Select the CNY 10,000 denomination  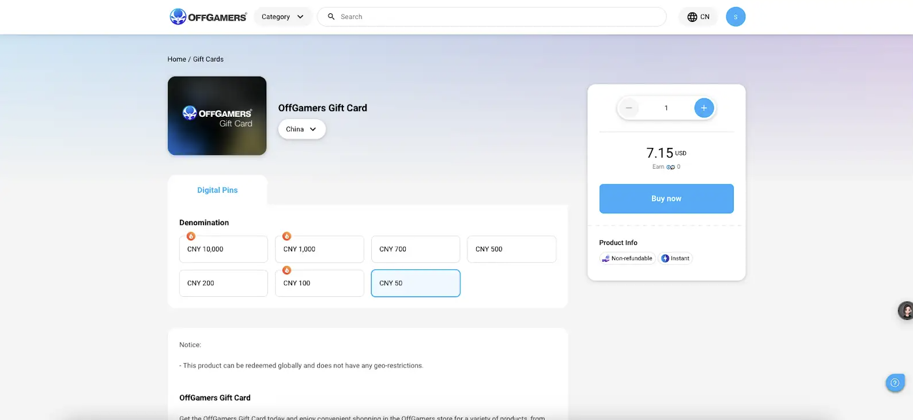(x=224, y=249)
